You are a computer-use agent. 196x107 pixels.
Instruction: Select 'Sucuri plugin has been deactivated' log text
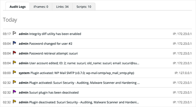54,93
